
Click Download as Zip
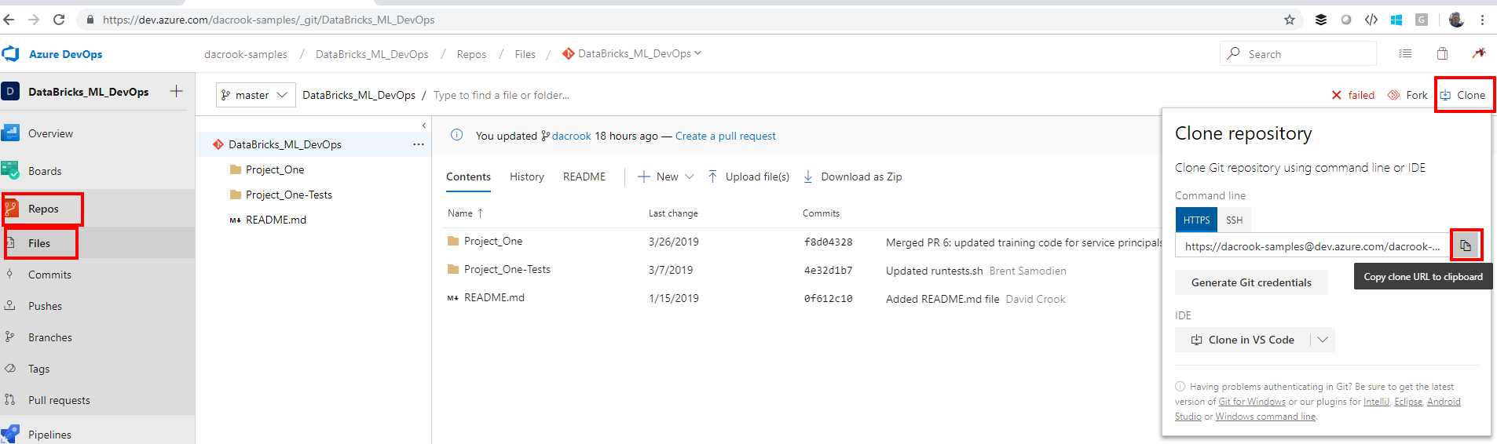(853, 177)
